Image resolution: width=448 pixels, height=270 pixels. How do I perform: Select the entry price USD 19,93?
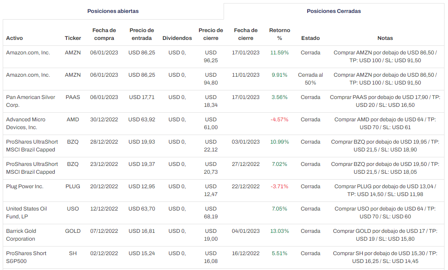[142, 142]
